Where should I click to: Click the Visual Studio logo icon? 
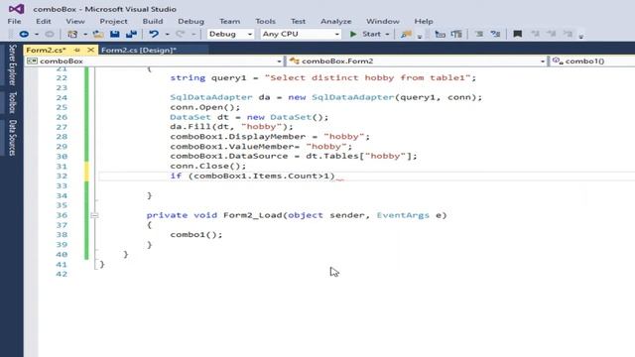[x=16, y=9]
